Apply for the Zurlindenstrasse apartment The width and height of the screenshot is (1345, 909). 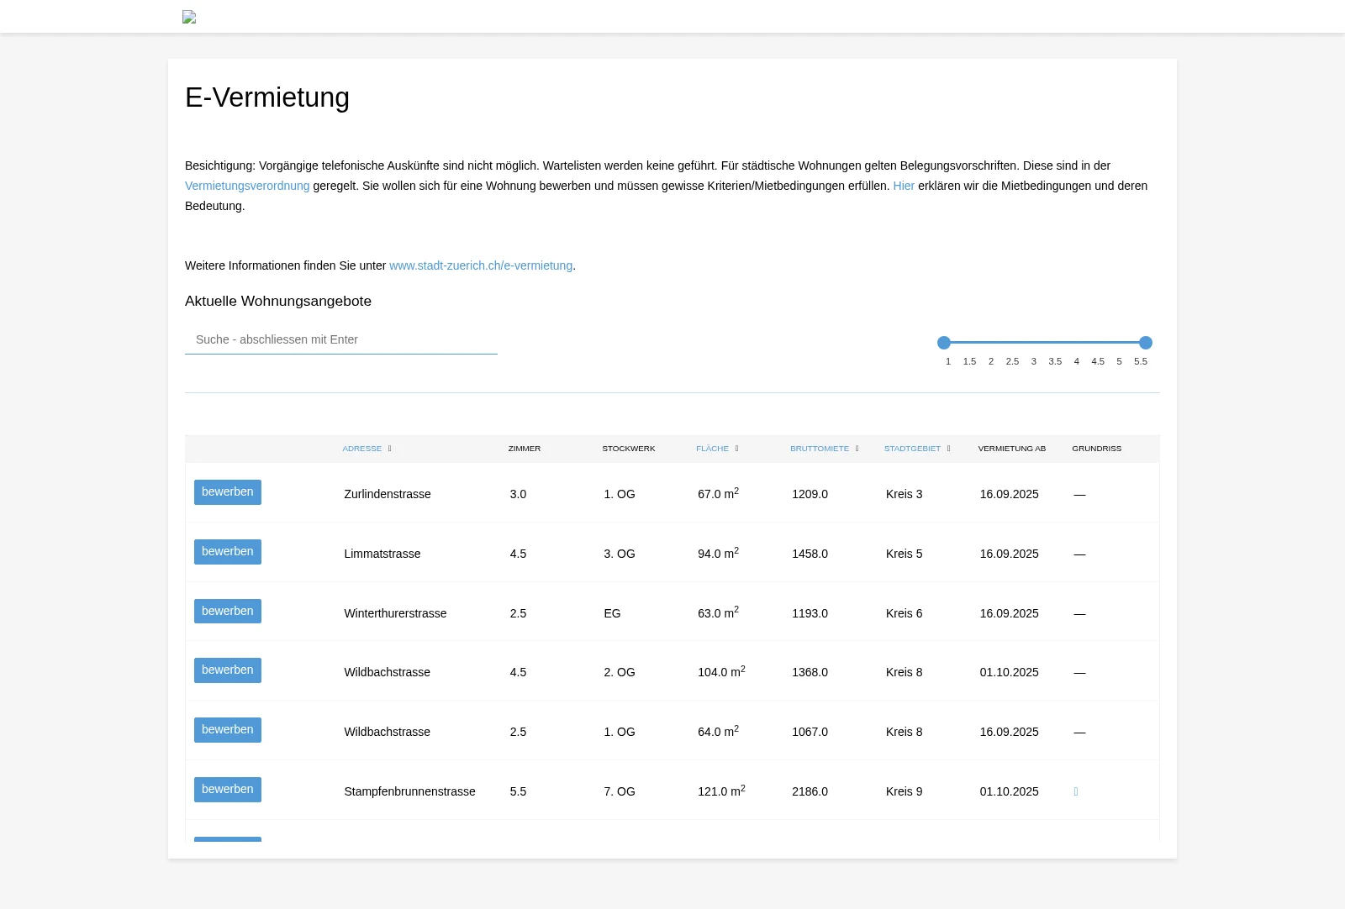click(x=228, y=492)
